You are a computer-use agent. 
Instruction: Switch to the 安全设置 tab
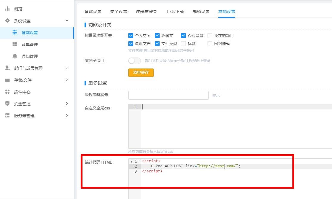point(119,12)
